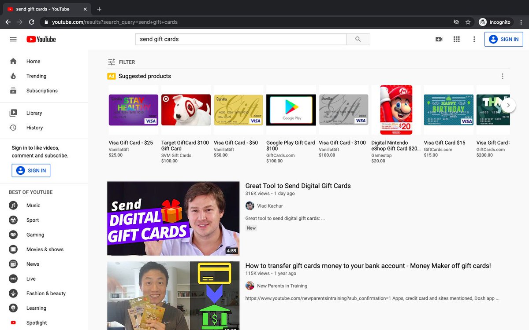
Task: Open the YouTube apps grid icon
Action: tap(457, 39)
